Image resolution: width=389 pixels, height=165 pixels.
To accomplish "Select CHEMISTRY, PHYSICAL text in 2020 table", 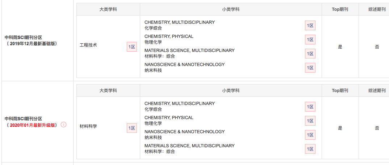I will [169, 117].
